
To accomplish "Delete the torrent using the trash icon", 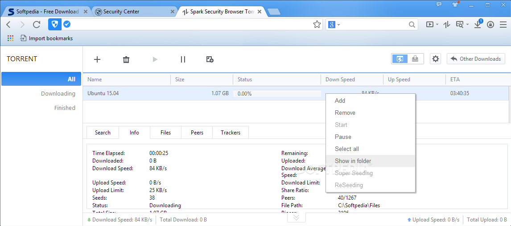I will 126,59.
